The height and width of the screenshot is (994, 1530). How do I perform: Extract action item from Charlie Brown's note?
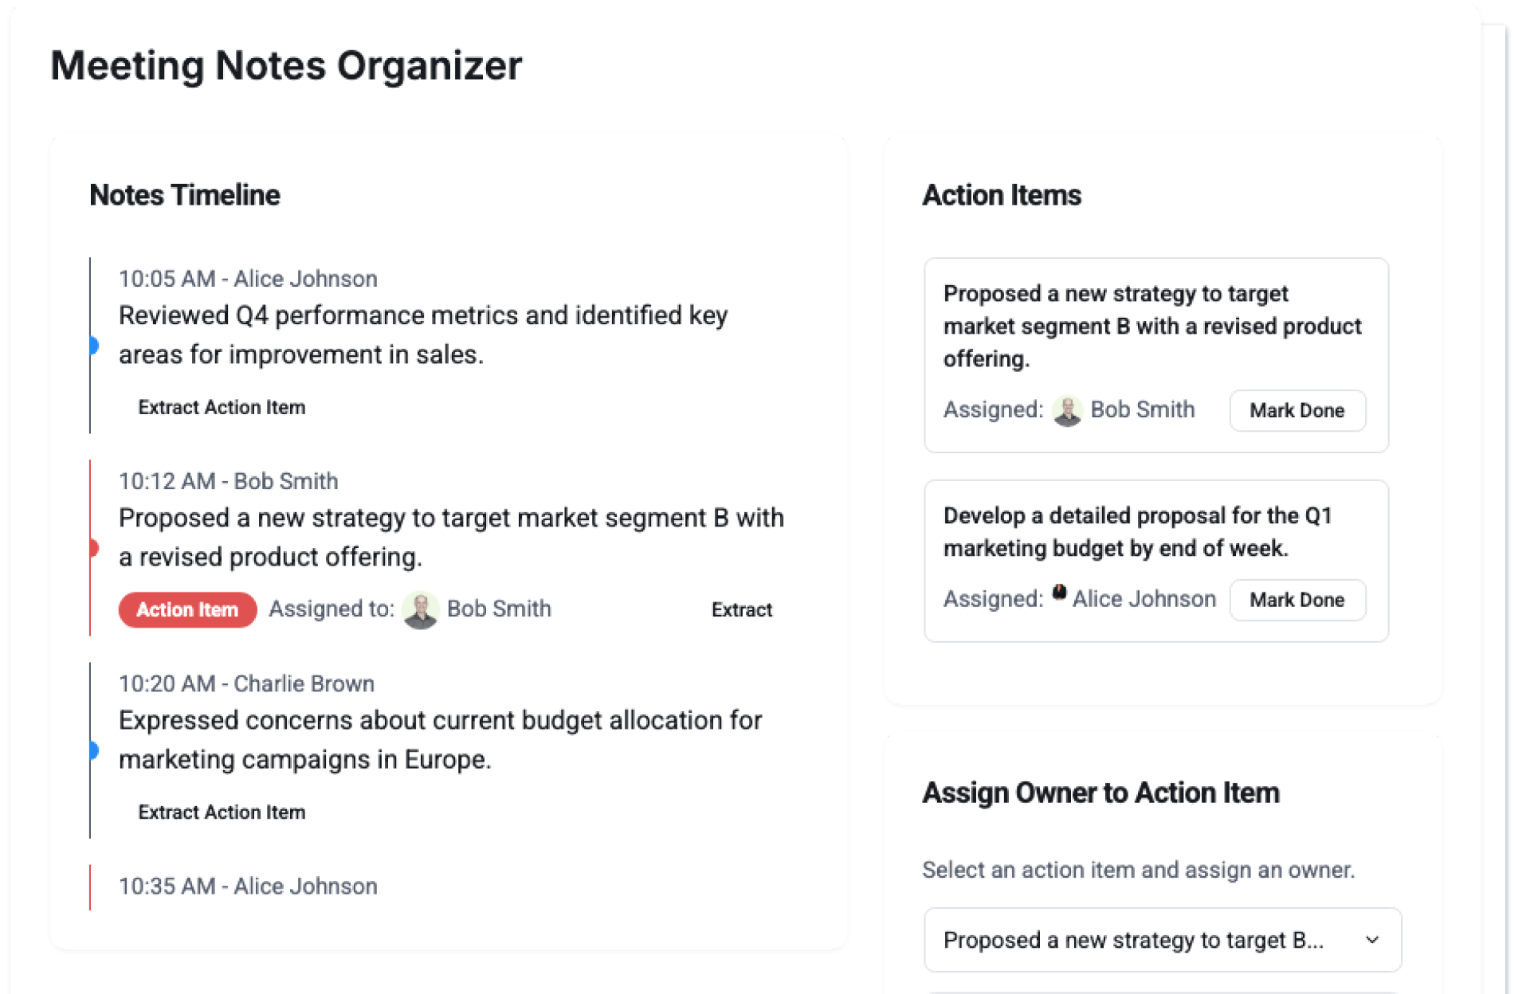tap(222, 812)
